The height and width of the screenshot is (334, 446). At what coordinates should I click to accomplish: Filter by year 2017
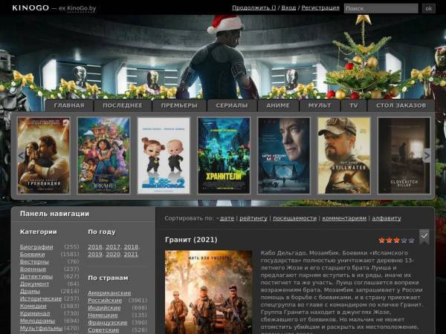click(113, 247)
